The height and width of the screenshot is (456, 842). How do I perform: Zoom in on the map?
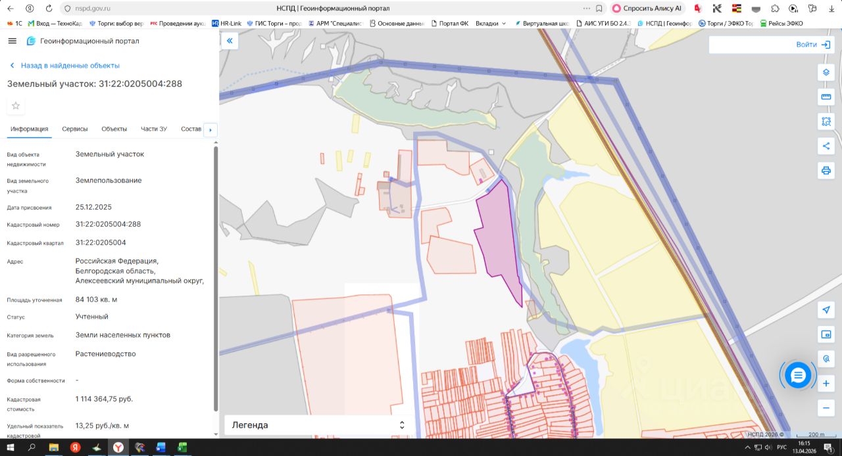tap(826, 384)
